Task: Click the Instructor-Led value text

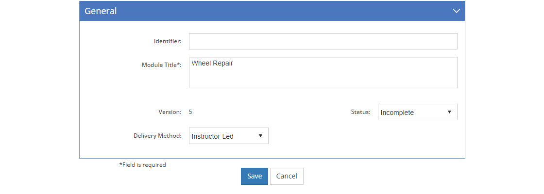Action: point(213,136)
